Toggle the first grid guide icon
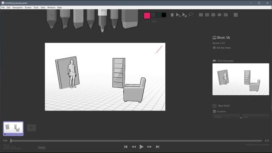 (x=201, y=15)
